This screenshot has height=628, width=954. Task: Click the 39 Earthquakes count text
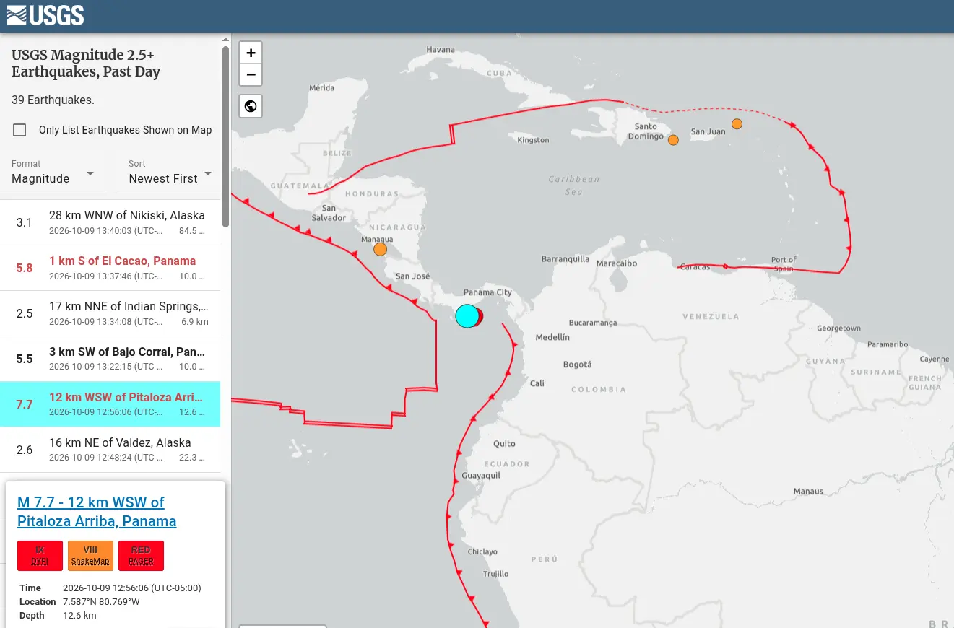[x=53, y=100]
